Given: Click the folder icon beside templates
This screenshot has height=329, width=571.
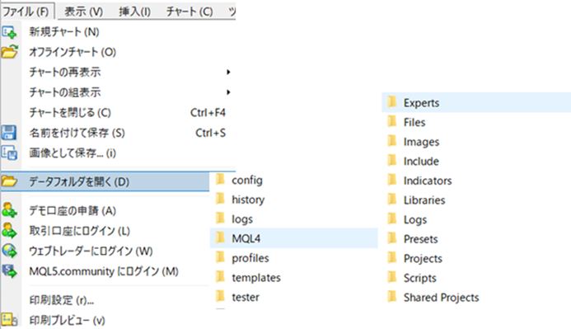Looking at the screenshot, I should (220, 276).
